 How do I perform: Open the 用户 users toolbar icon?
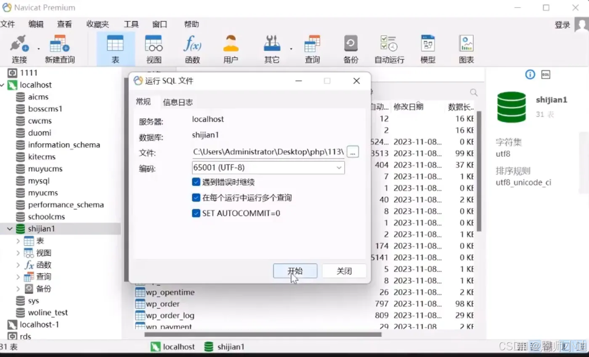click(231, 49)
